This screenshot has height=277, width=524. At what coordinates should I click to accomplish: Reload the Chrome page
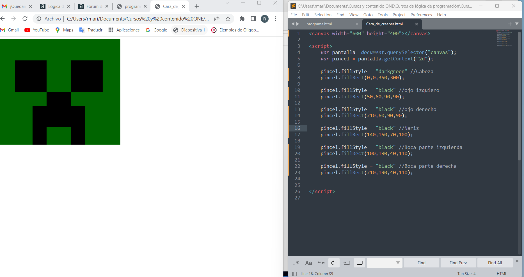pyautogui.click(x=25, y=19)
